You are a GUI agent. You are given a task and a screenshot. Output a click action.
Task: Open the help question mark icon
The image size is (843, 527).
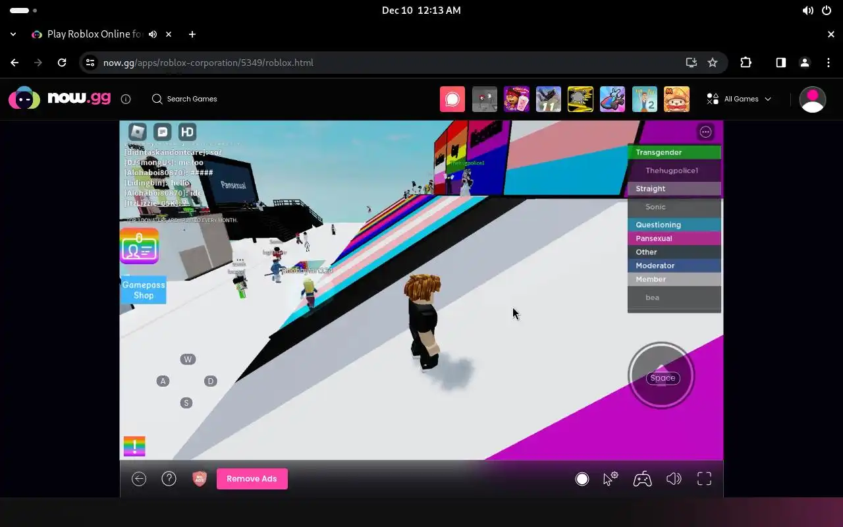coord(169,479)
